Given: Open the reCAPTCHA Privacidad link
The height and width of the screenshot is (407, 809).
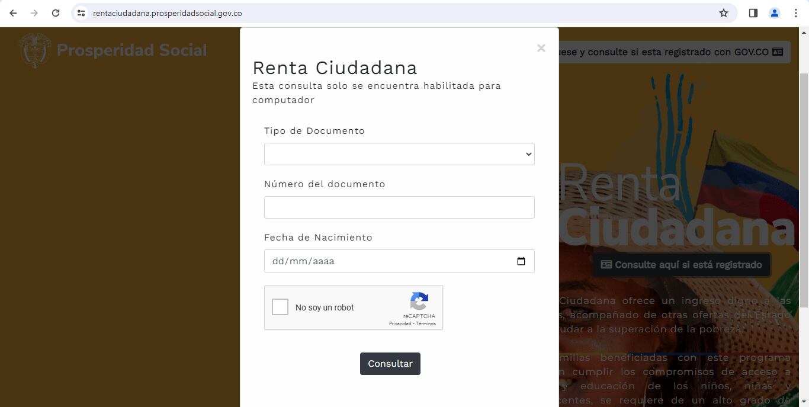Looking at the screenshot, I should coord(400,324).
